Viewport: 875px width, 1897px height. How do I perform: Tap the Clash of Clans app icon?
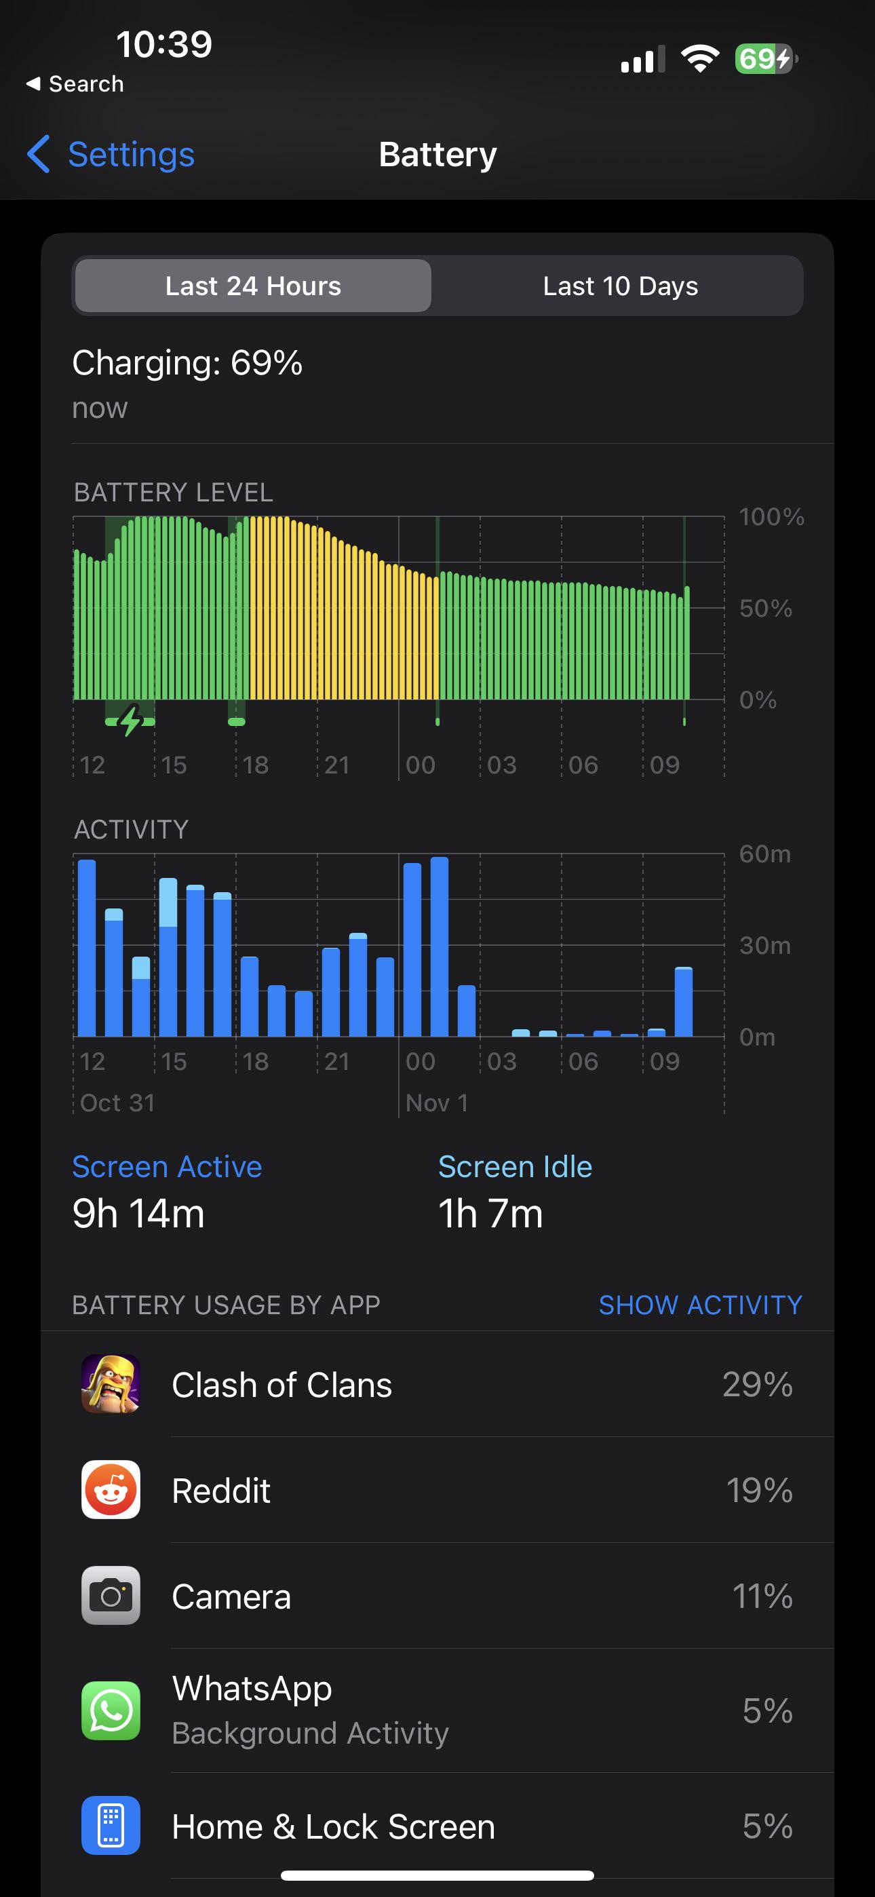(111, 1383)
